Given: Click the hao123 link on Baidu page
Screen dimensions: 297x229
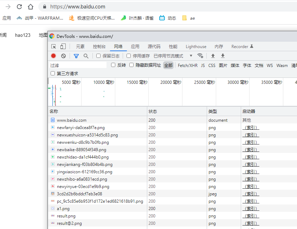Looking at the screenshot, I should click(x=23, y=35).
